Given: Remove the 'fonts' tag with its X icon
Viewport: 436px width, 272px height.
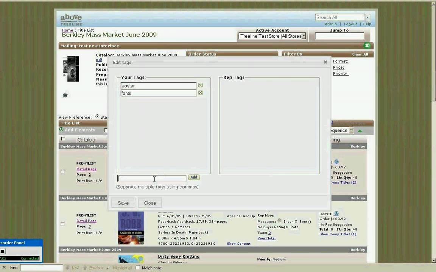Looking at the screenshot, I should click(200, 93).
